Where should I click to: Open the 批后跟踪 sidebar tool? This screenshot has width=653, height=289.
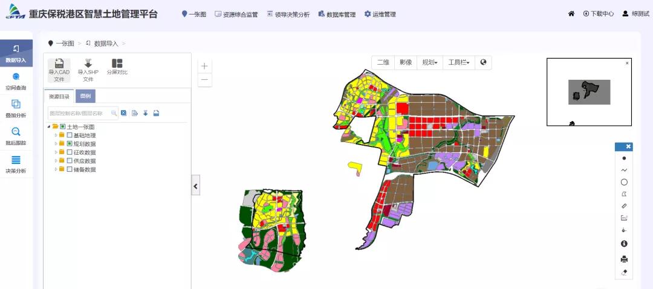[x=16, y=136]
